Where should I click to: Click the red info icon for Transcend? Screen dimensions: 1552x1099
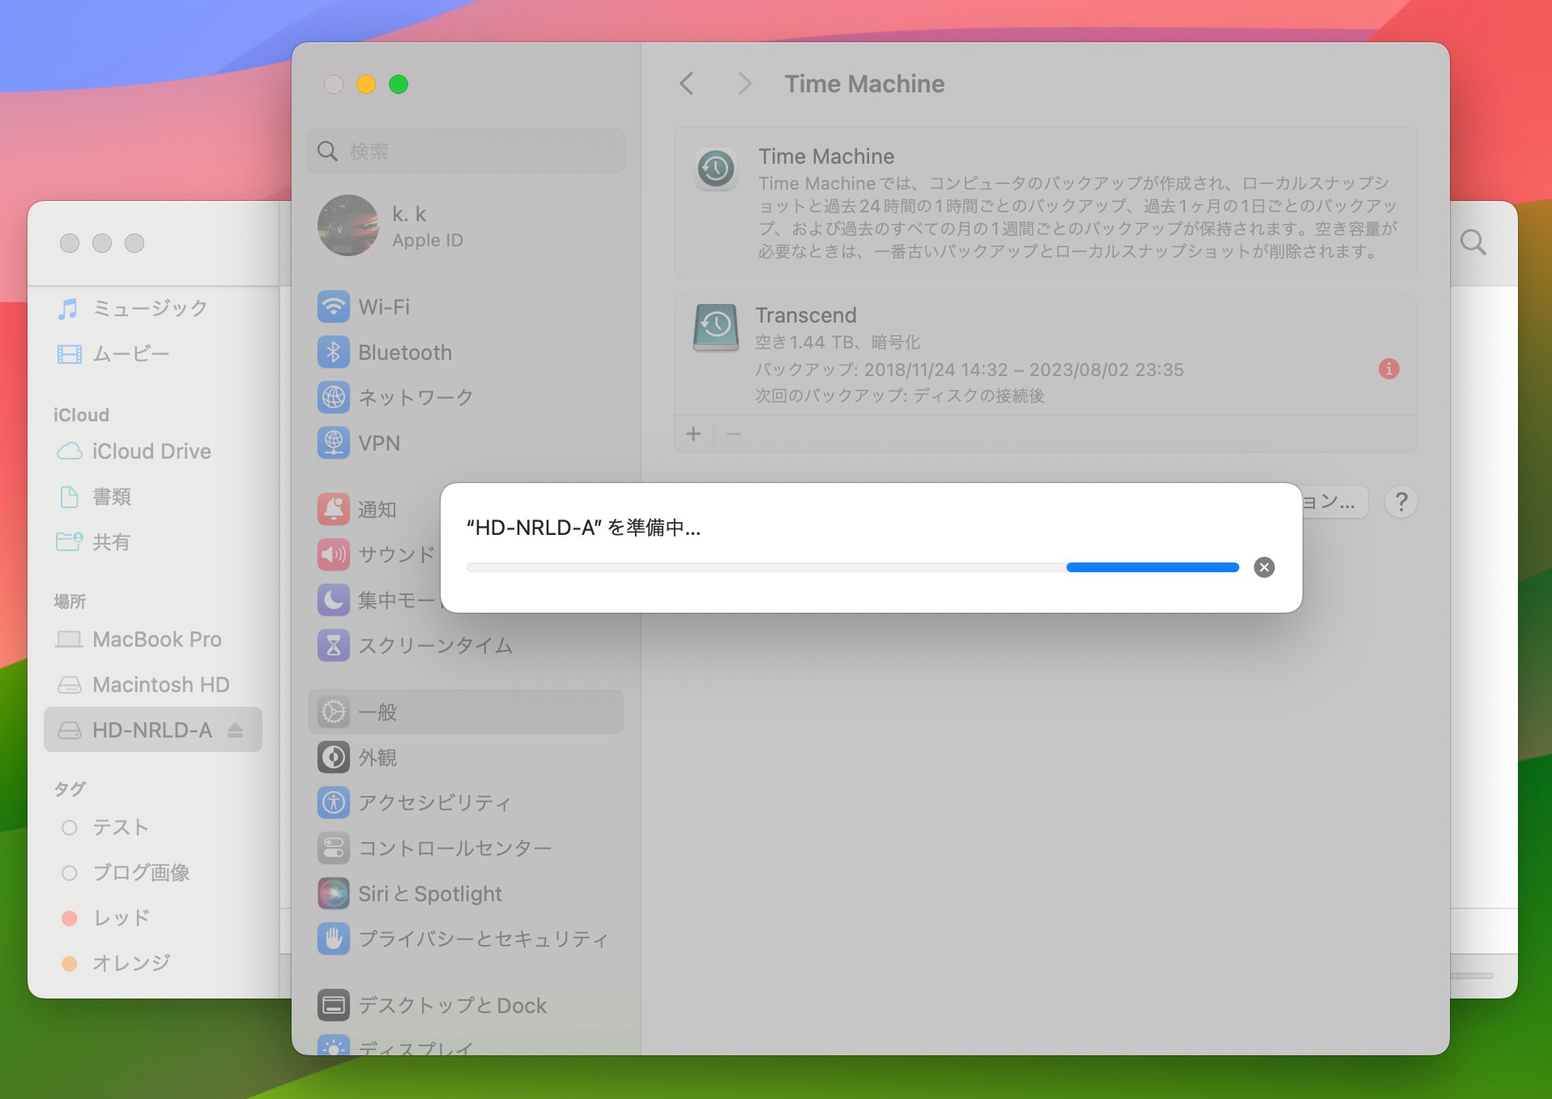point(1388,369)
